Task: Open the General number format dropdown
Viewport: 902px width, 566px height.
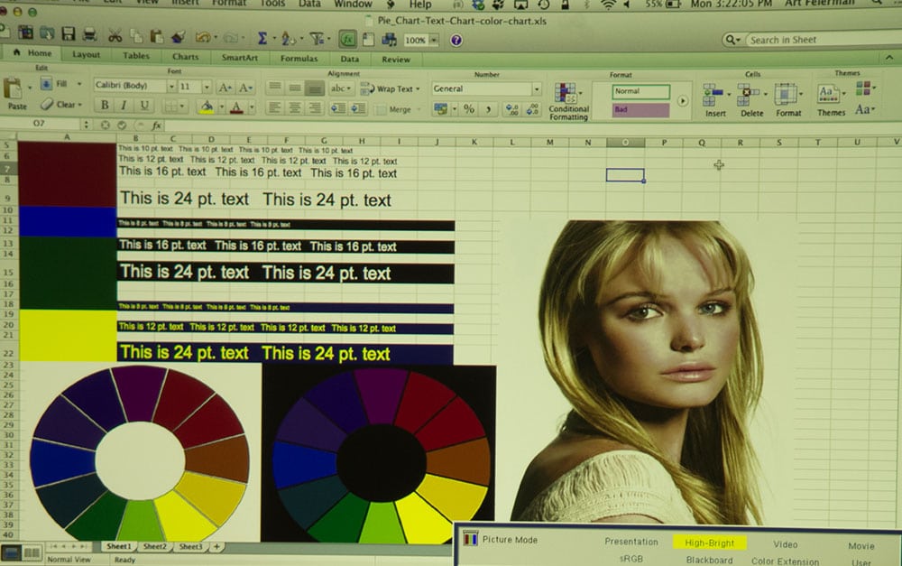Action: pyautogui.click(x=486, y=89)
